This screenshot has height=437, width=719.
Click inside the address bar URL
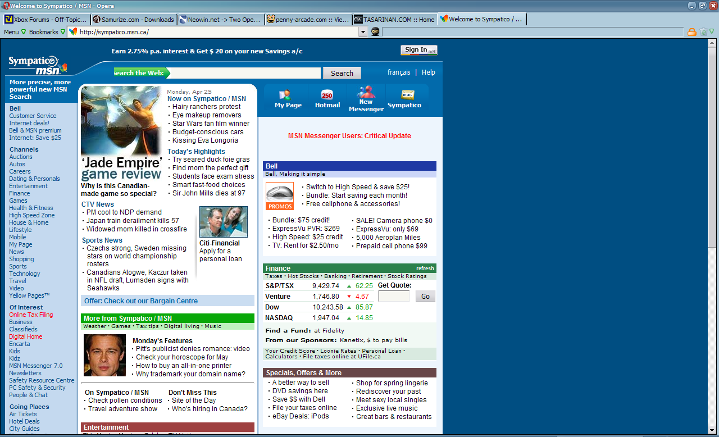coord(218,32)
